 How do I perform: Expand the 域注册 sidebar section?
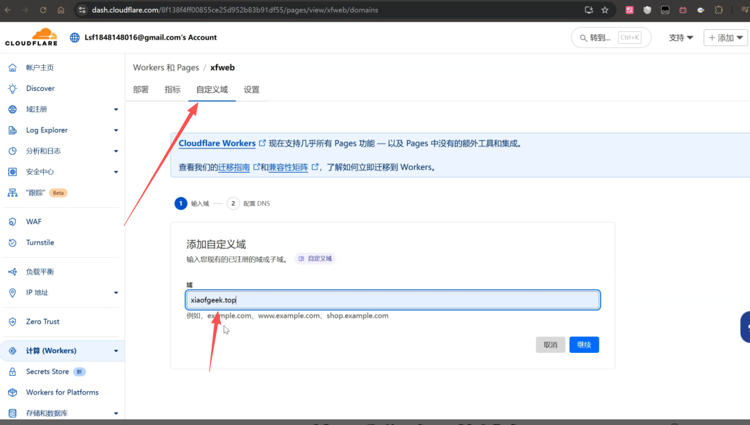click(x=116, y=110)
